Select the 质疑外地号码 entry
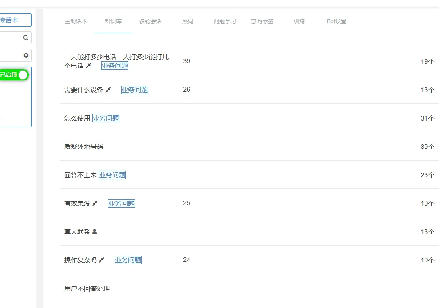Viewport: 439px width, 308px height. pos(84,147)
